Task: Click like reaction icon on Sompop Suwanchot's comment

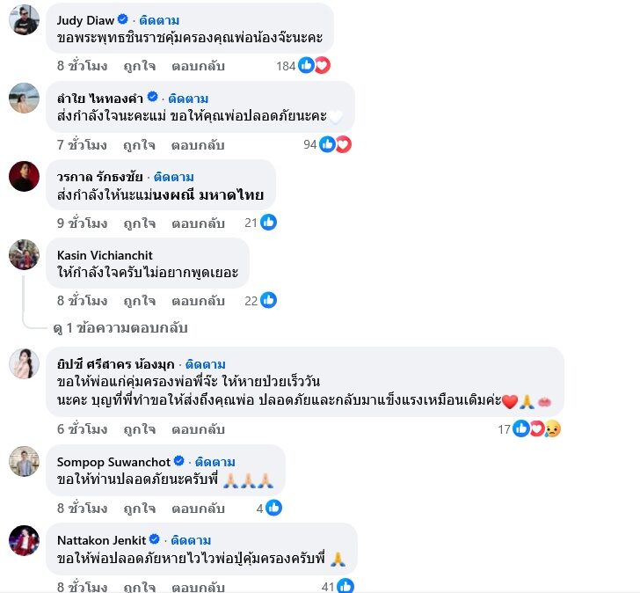Action: (x=273, y=508)
